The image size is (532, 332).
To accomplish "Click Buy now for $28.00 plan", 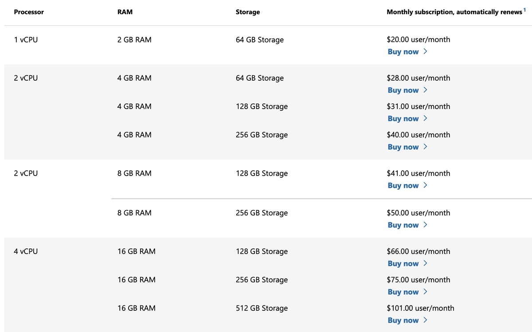I will click(403, 90).
